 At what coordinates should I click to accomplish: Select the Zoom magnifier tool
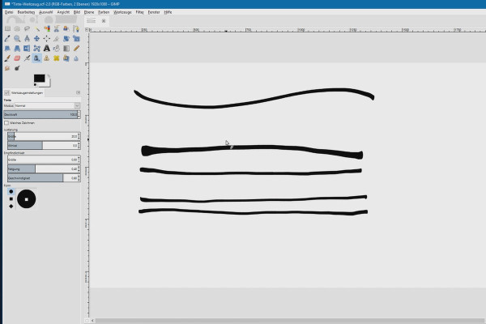coord(17,39)
